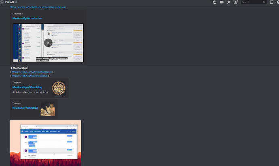This screenshot has height=166, width=279.
Task: Start a voice call with FahaD
Action: click(214, 2)
